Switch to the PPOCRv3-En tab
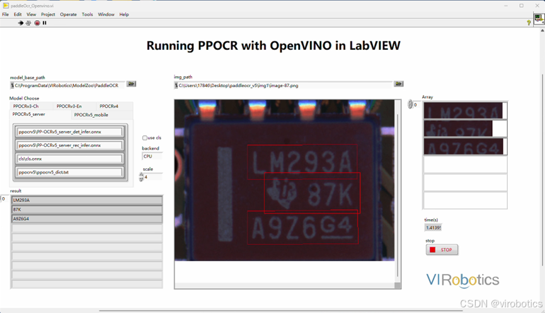The height and width of the screenshot is (313, 545). tap(74, 106)
